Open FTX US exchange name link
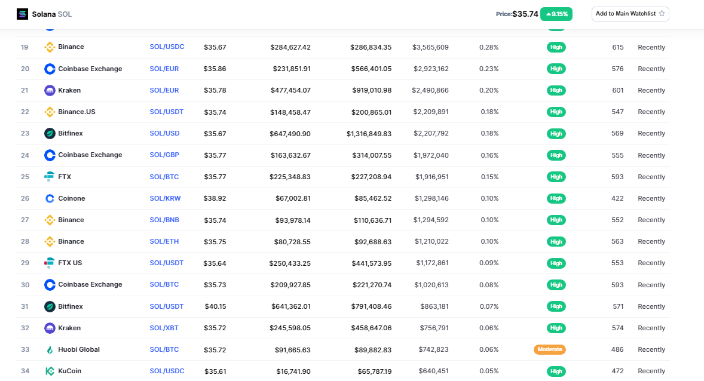This screenshot has height=381, width=704. pos(70,263)
